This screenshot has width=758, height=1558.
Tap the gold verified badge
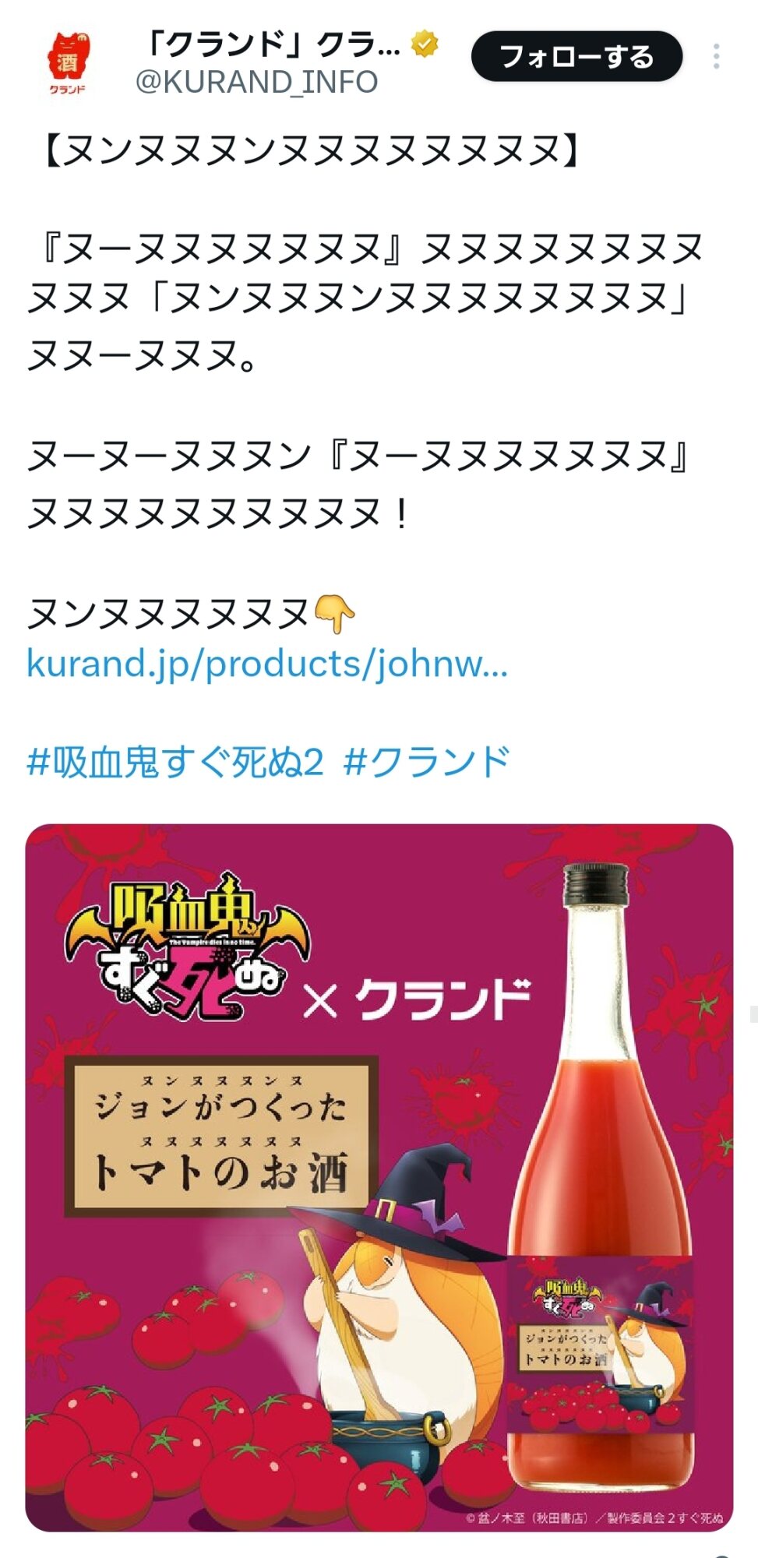(x=425, y=44)
